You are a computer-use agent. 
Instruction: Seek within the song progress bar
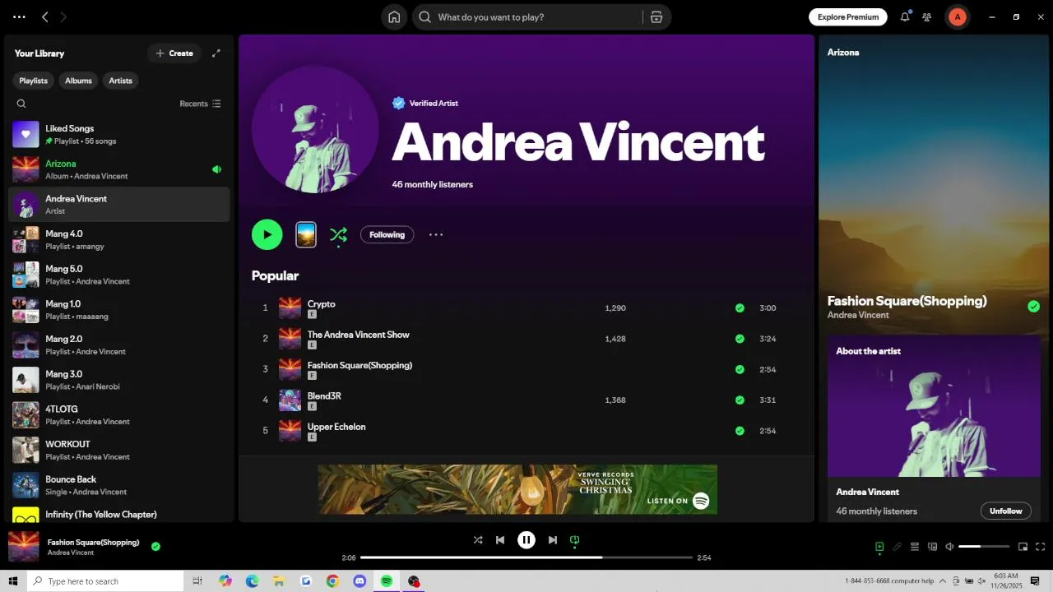tap(526, 557)
